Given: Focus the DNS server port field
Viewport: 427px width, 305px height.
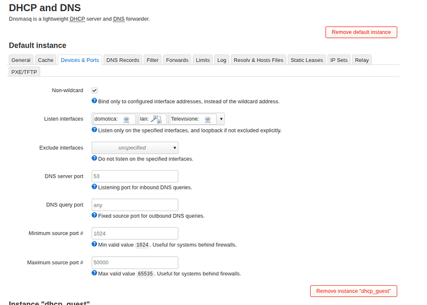Looking at the screenshot, I should [135, 176].
